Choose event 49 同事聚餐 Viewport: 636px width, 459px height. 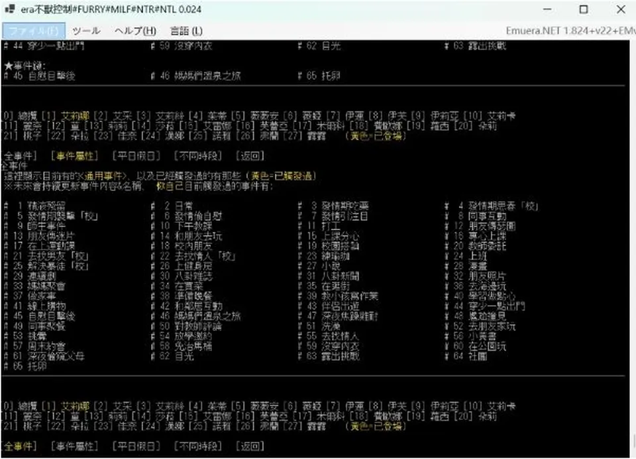(x=35, y=326)
